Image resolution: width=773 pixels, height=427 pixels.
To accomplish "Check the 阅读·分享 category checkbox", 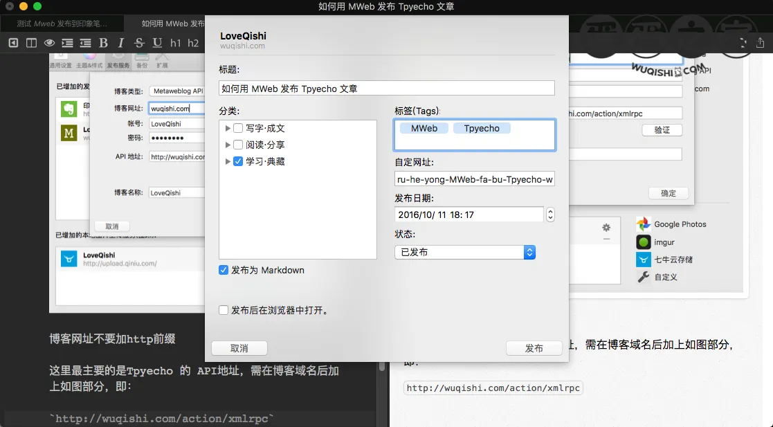I will click(238, 145).
